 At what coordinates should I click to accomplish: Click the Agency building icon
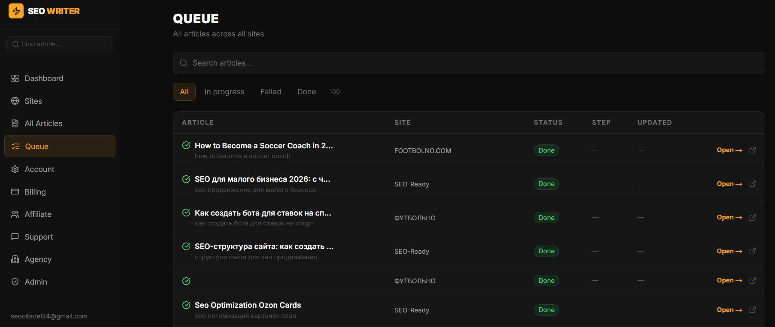tap(15, 259)
